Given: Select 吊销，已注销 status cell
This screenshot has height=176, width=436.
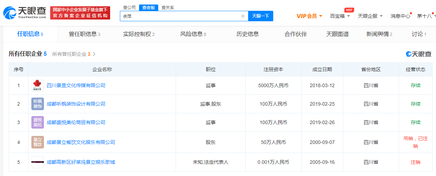Looking at the screenshot, I should tap(415, 142).
